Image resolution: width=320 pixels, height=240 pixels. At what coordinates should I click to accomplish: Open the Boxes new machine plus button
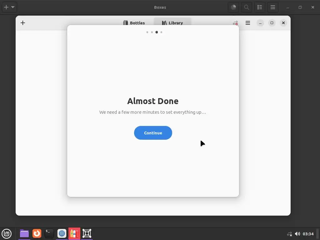(x=6, y=7)
